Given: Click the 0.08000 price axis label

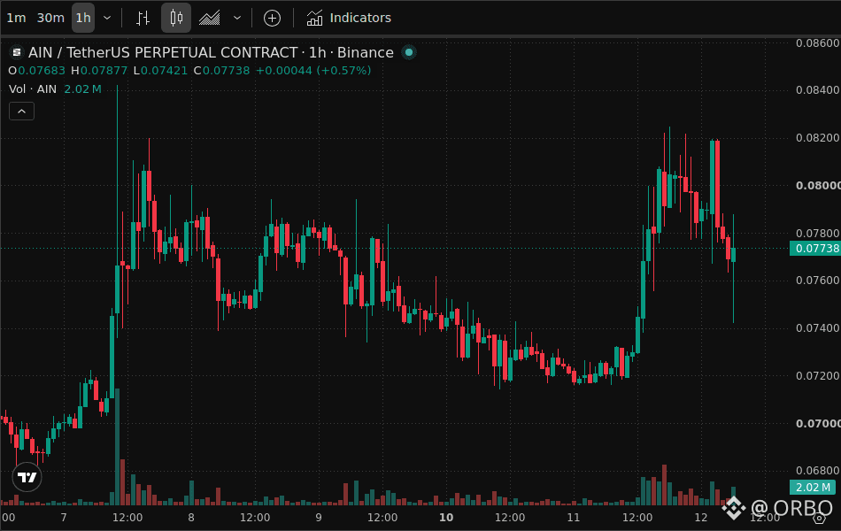Looking at the screenshot, I should pos(818,186).
